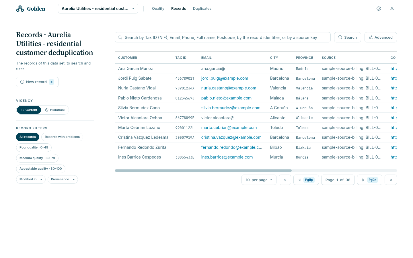
Task: Click the Málaga city cell
Action: point(277,98)
